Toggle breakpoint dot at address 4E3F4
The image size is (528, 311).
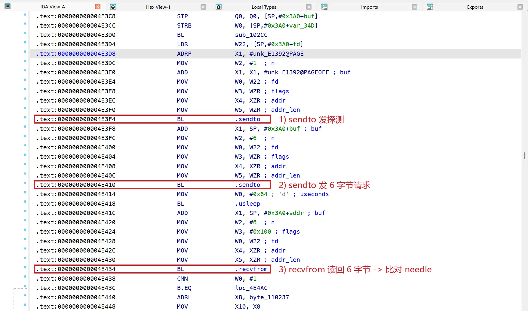pyautogui.click(x=25, y=117)
